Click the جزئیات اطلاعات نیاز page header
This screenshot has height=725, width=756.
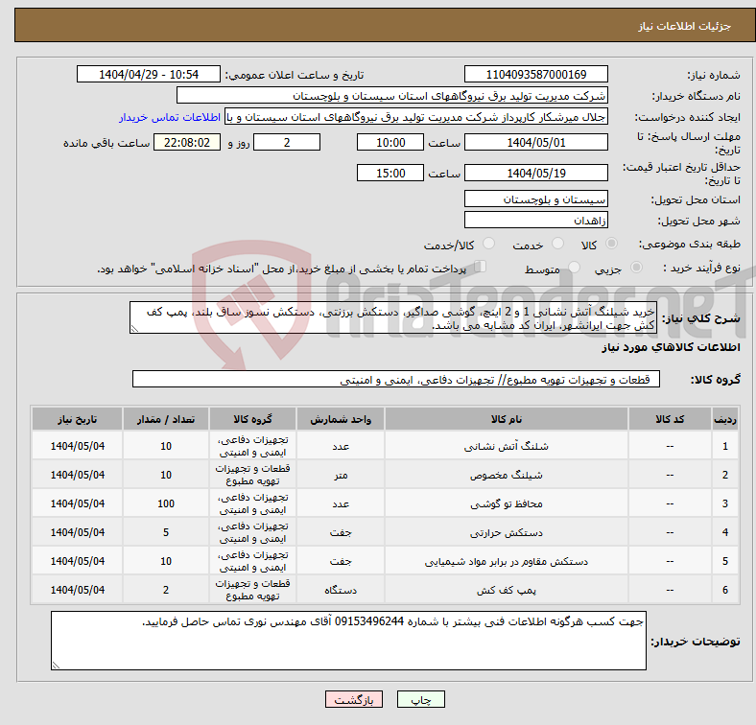685,26
